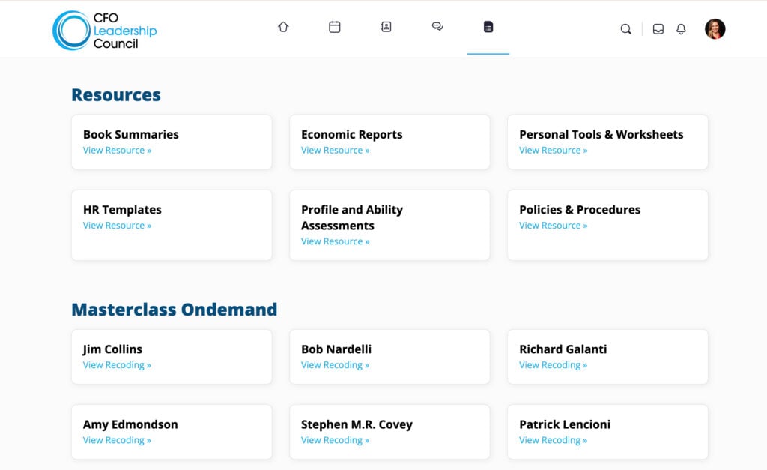
Task: Click View Recoding under Jim Collins
Action: click(117, 365)
